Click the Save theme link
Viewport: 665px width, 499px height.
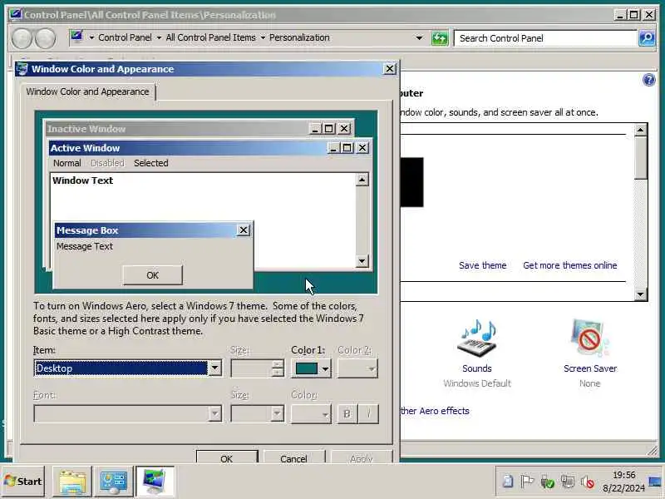click(x=483, y=265)
